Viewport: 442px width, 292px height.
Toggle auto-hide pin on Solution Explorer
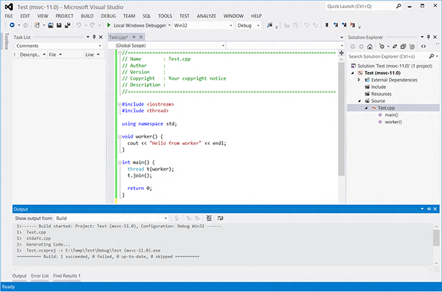427,37
